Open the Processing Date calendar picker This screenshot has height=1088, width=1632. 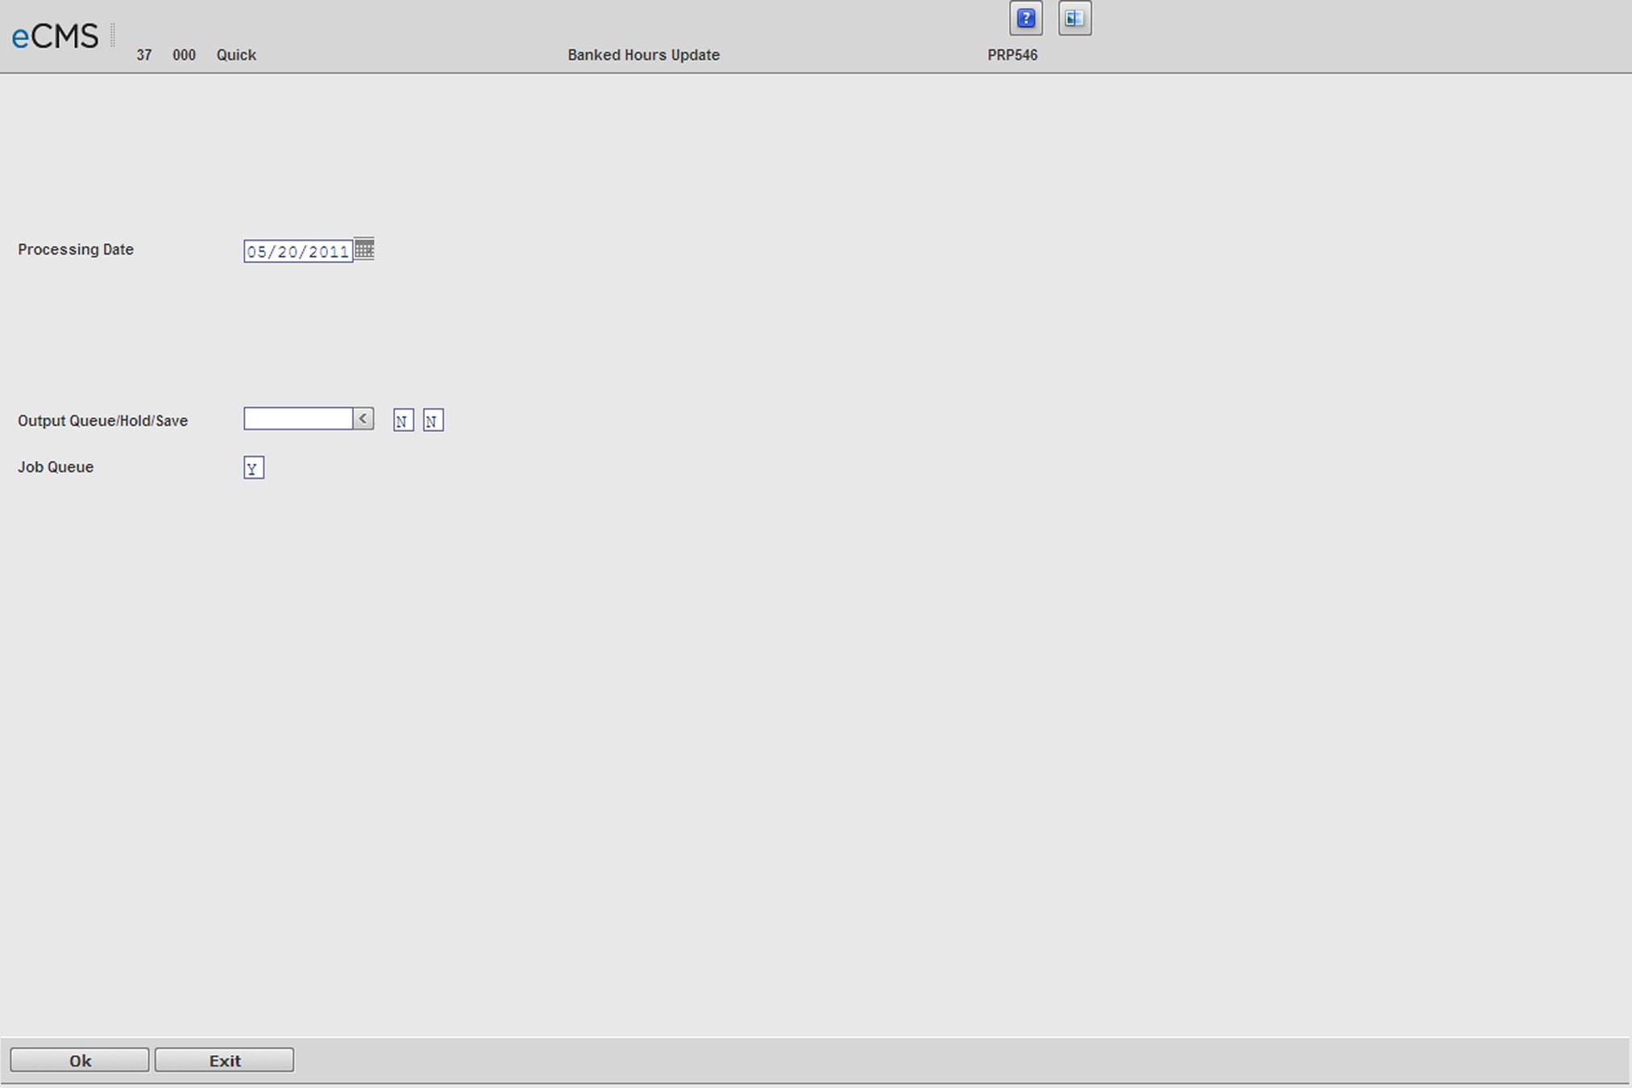(364, 249)
